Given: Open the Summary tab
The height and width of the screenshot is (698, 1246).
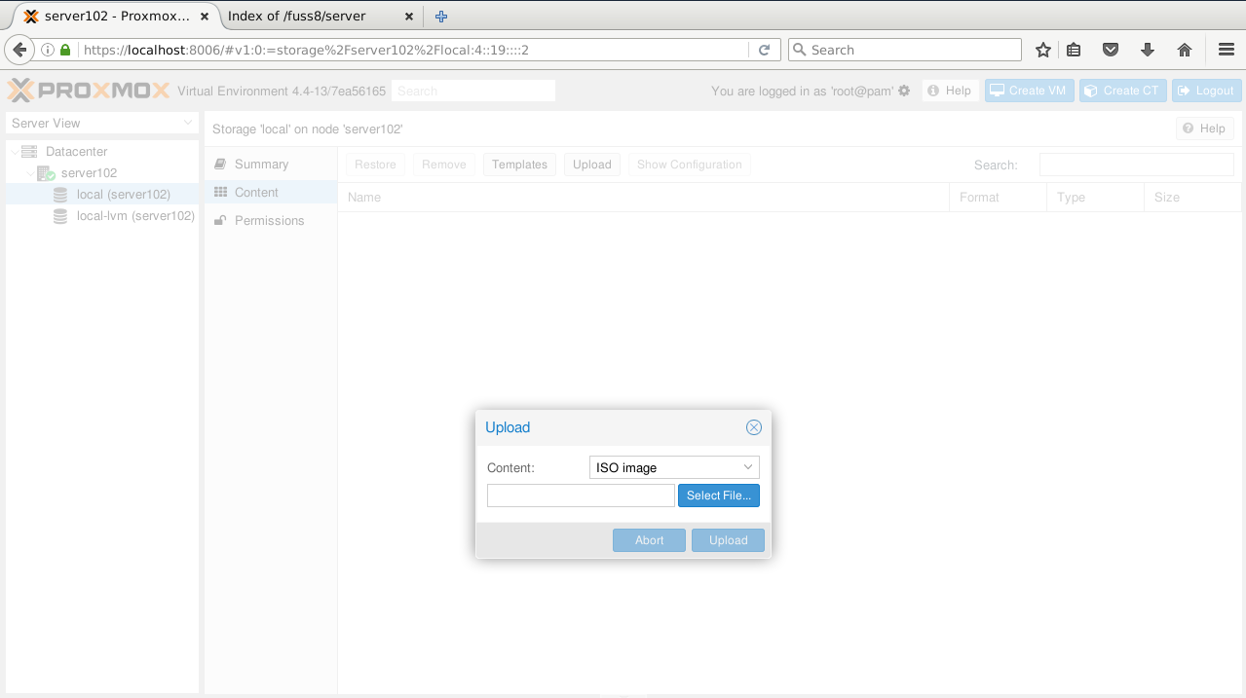Looking at the screenshot, I should click(x=271, y=165).
